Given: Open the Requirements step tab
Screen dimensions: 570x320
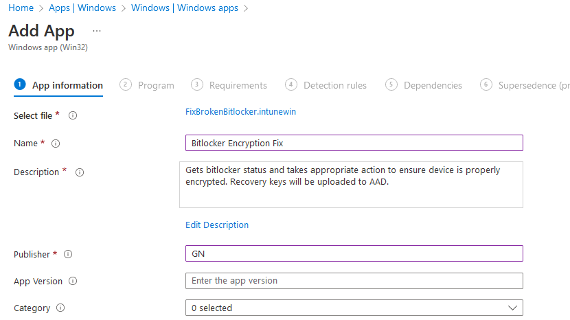Looking at the screenshot, I should 229,85.
